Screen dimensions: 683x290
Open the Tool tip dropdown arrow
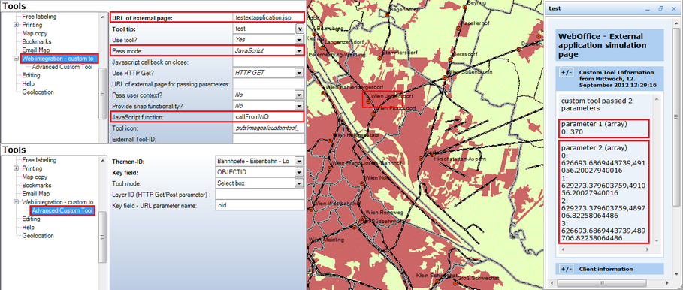300,29
